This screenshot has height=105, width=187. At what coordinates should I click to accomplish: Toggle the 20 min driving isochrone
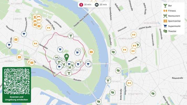[101, 5]
